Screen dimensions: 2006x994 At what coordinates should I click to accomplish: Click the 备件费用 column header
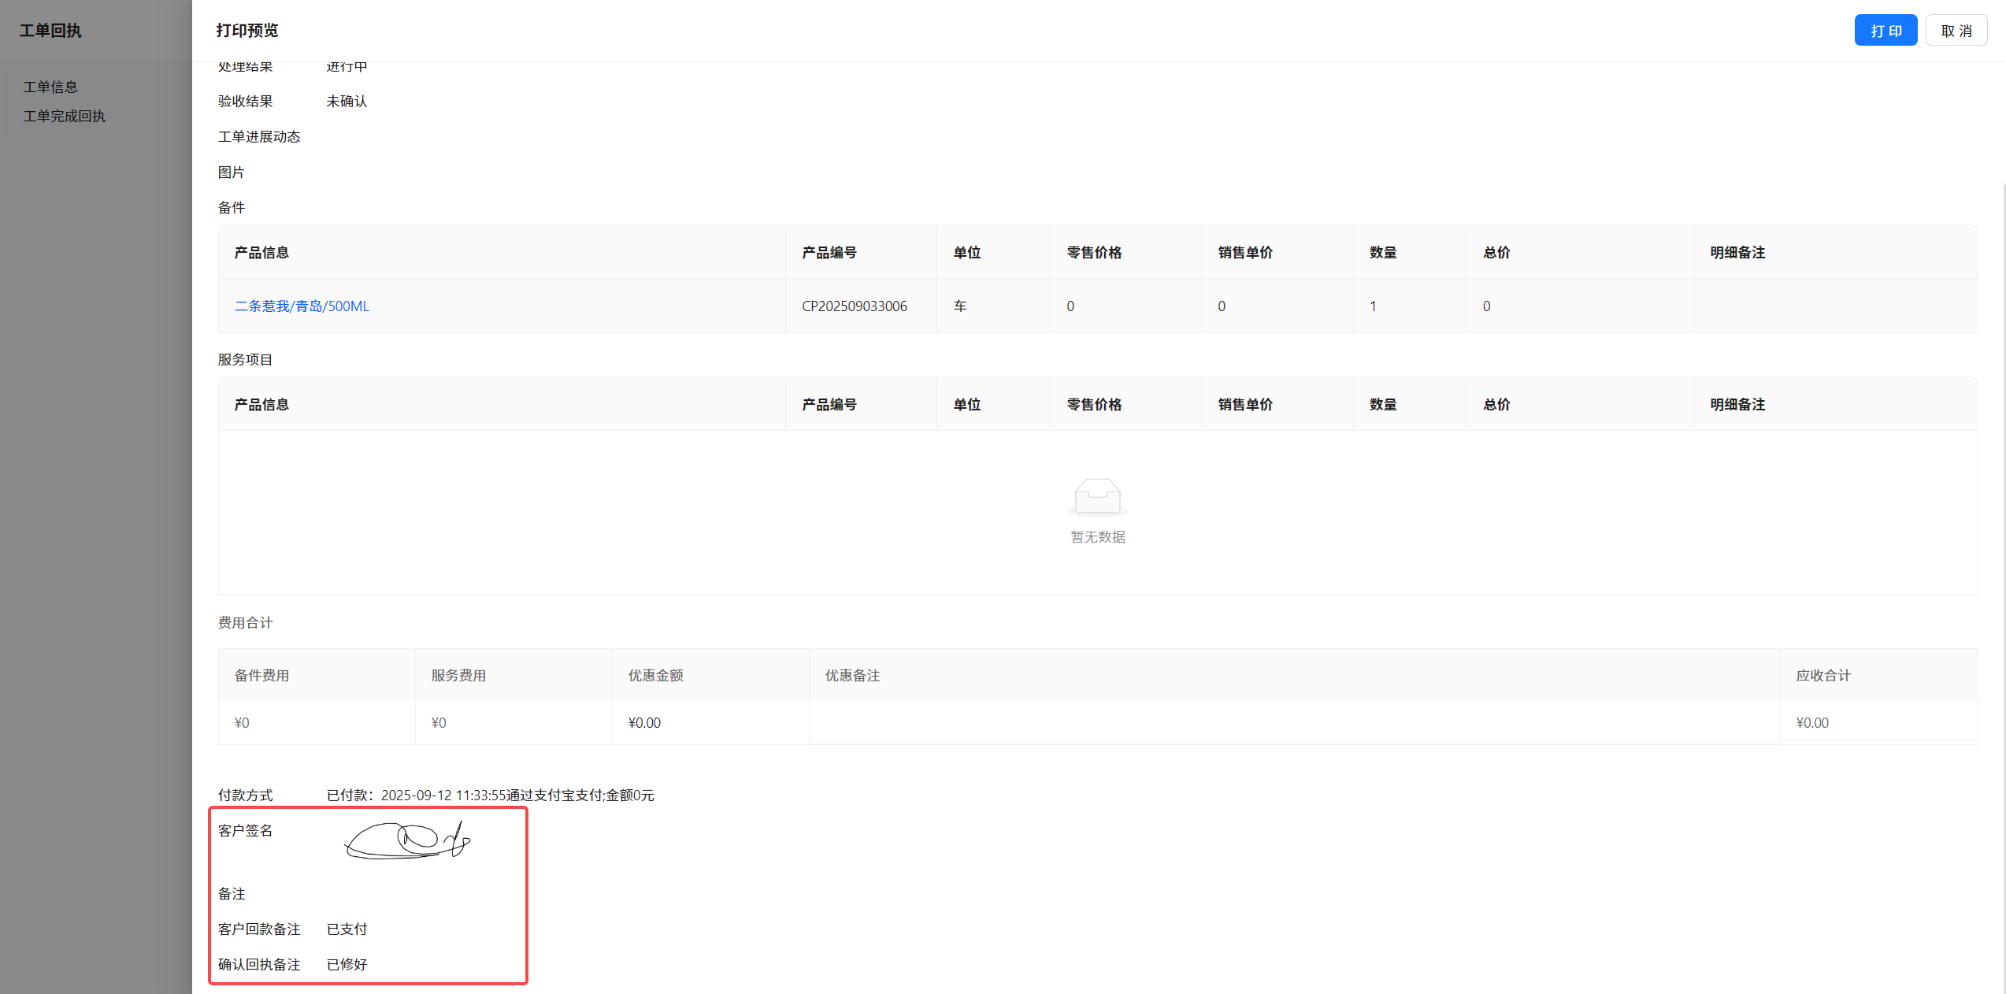coord(261,676)
